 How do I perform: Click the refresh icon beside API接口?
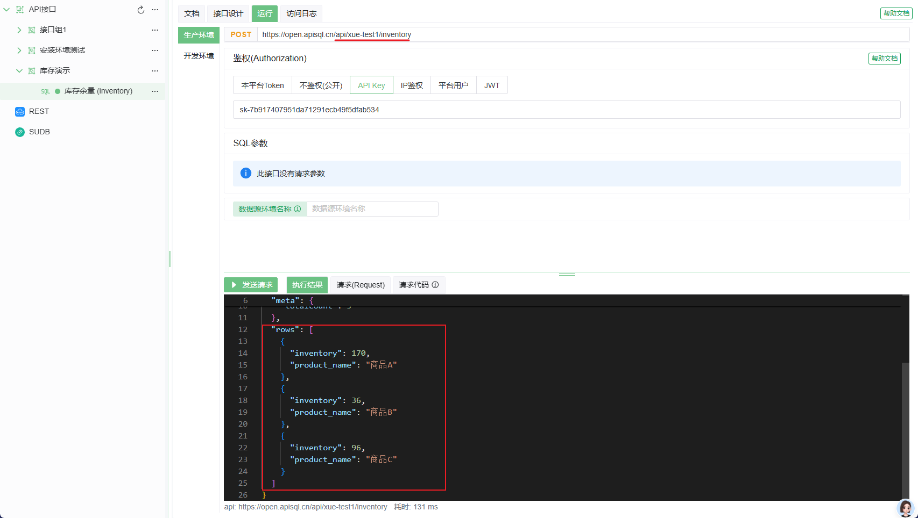click(x=141, y=10)
